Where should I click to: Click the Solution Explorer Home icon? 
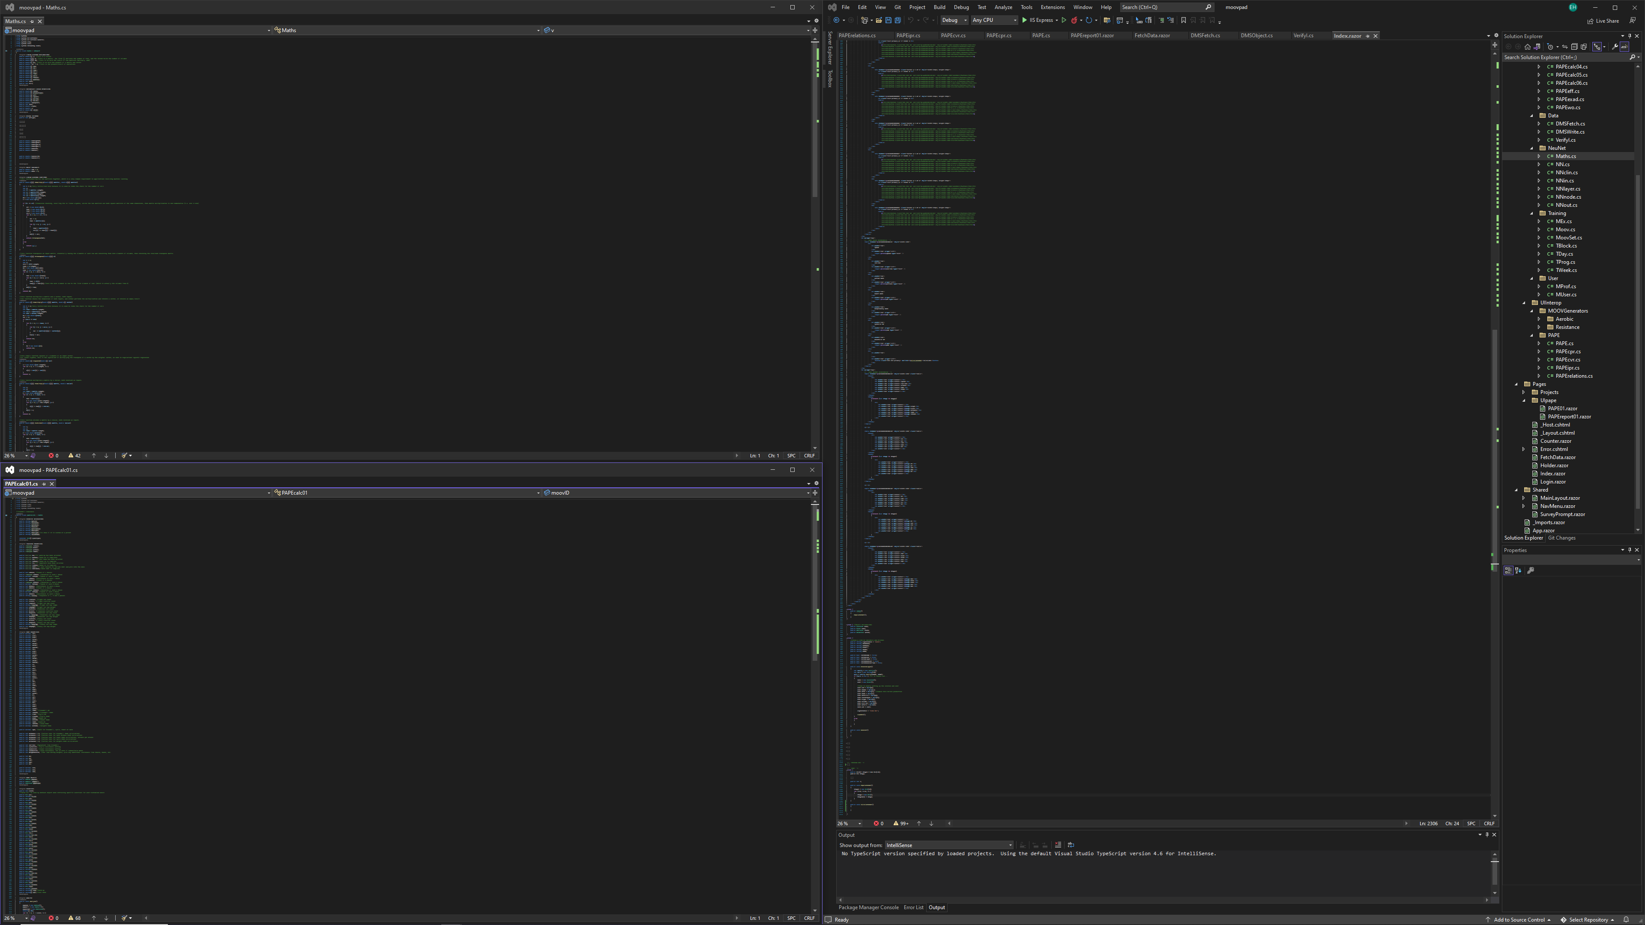point(1528,47)
